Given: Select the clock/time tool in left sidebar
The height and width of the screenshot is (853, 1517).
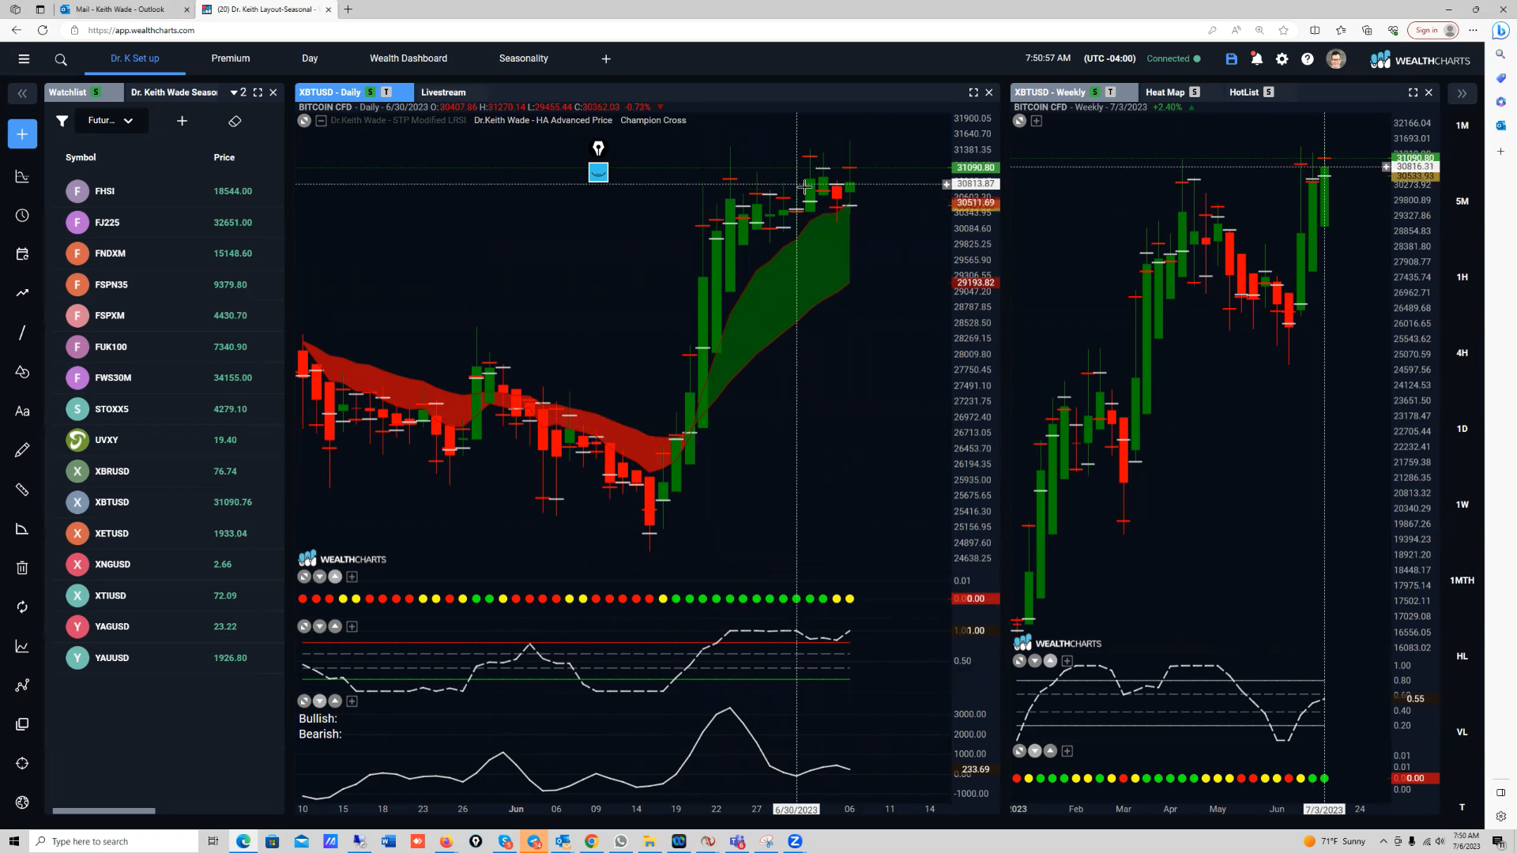Looking at the screenshot, I should (x=22, y=216).
